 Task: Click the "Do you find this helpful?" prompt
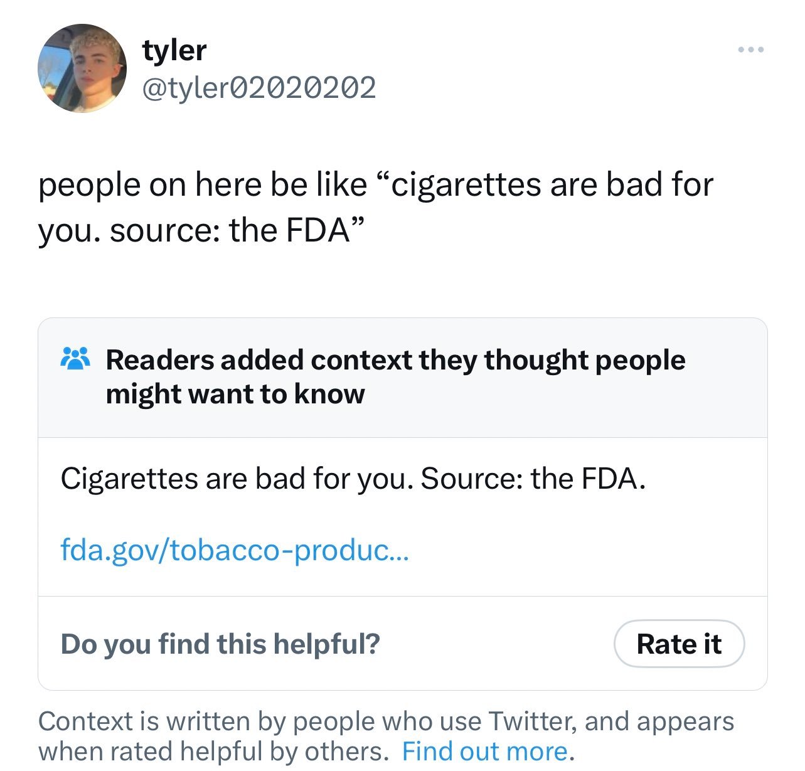[220, 644]
